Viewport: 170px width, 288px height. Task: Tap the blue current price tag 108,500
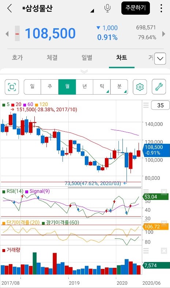[x=156, y=150]
